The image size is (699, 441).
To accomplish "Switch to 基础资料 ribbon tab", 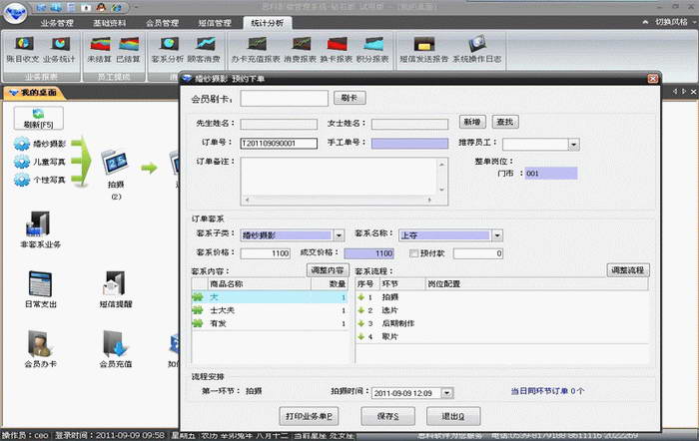I will click(109, 23).
